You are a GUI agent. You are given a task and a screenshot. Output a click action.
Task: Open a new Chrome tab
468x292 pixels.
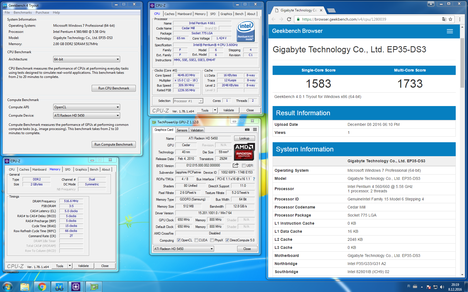331,10
